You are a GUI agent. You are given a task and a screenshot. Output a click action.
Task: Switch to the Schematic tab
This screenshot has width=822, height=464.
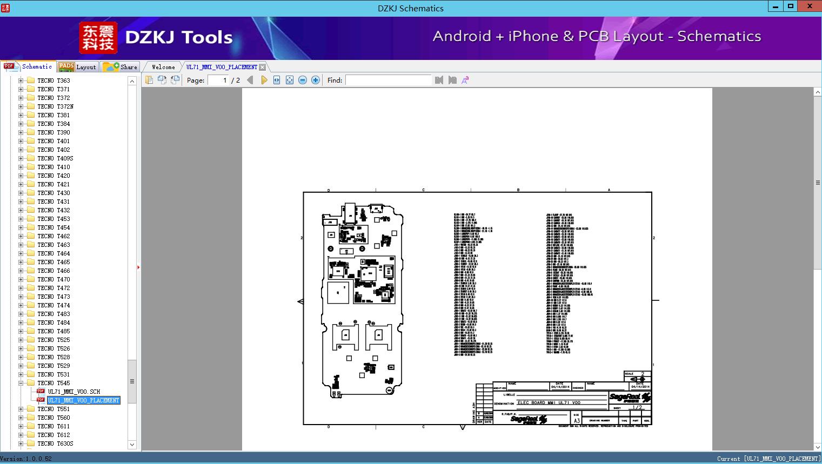[x=28, y=66]
